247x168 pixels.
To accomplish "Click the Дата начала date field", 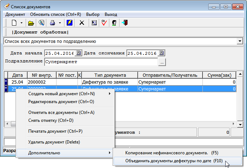I will (x=60, y=53).
